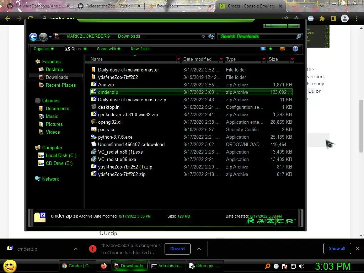
Task: Expand the Organize menu
Action: coord(44,49)
